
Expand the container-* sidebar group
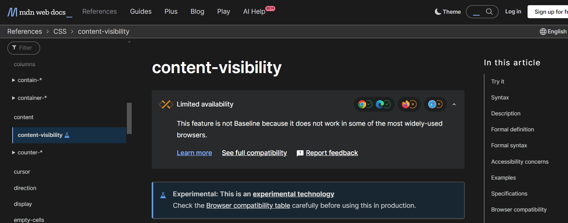14,98
